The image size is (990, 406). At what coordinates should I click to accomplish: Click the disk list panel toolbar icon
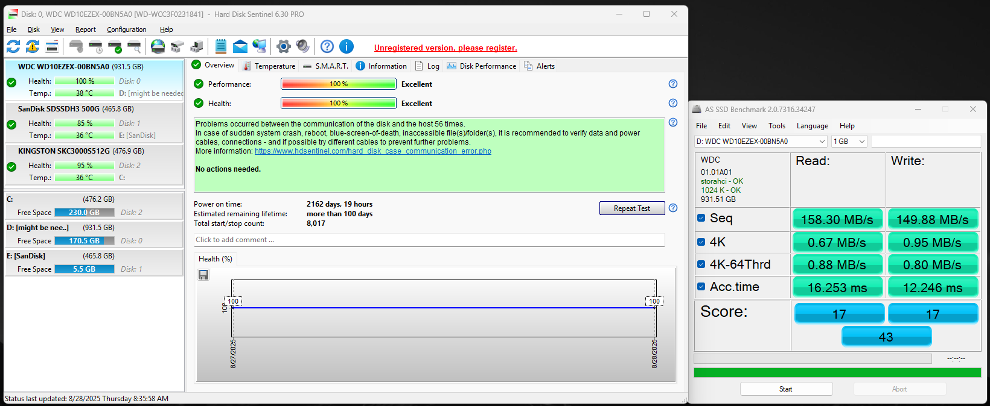(x=52, y=46)
